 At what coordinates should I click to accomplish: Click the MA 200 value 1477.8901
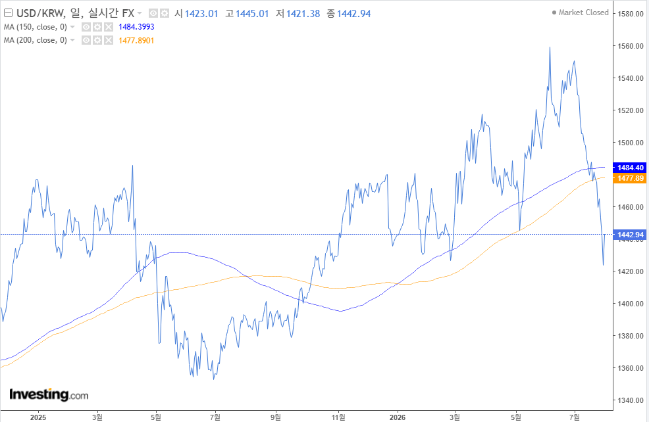click(136, 41)
